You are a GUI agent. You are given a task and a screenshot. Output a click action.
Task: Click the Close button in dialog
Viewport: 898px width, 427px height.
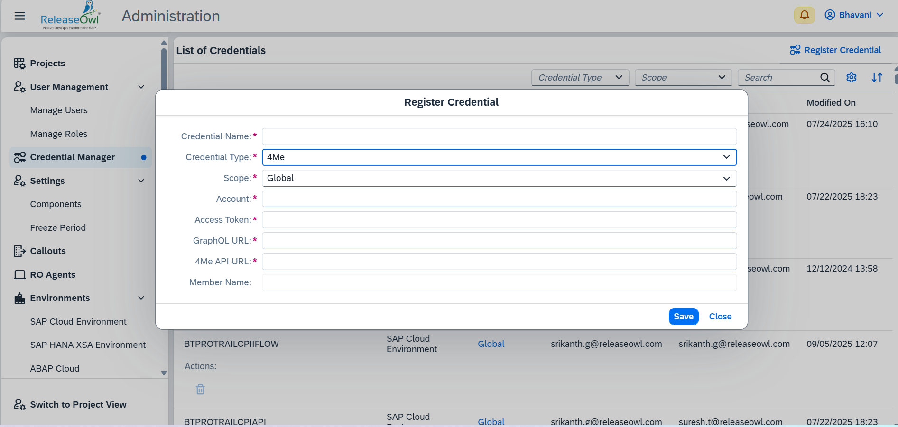pyautogui.click(x=720, y=317)
